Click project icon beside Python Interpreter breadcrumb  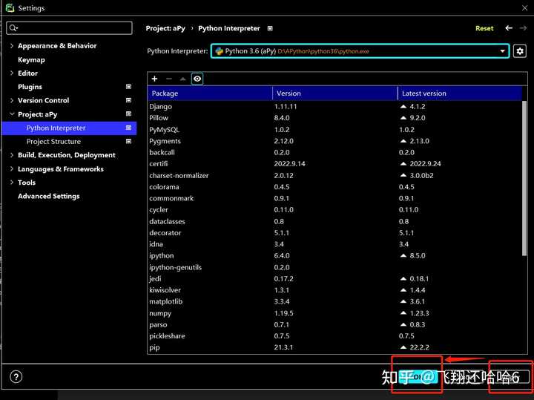(270, 29)
